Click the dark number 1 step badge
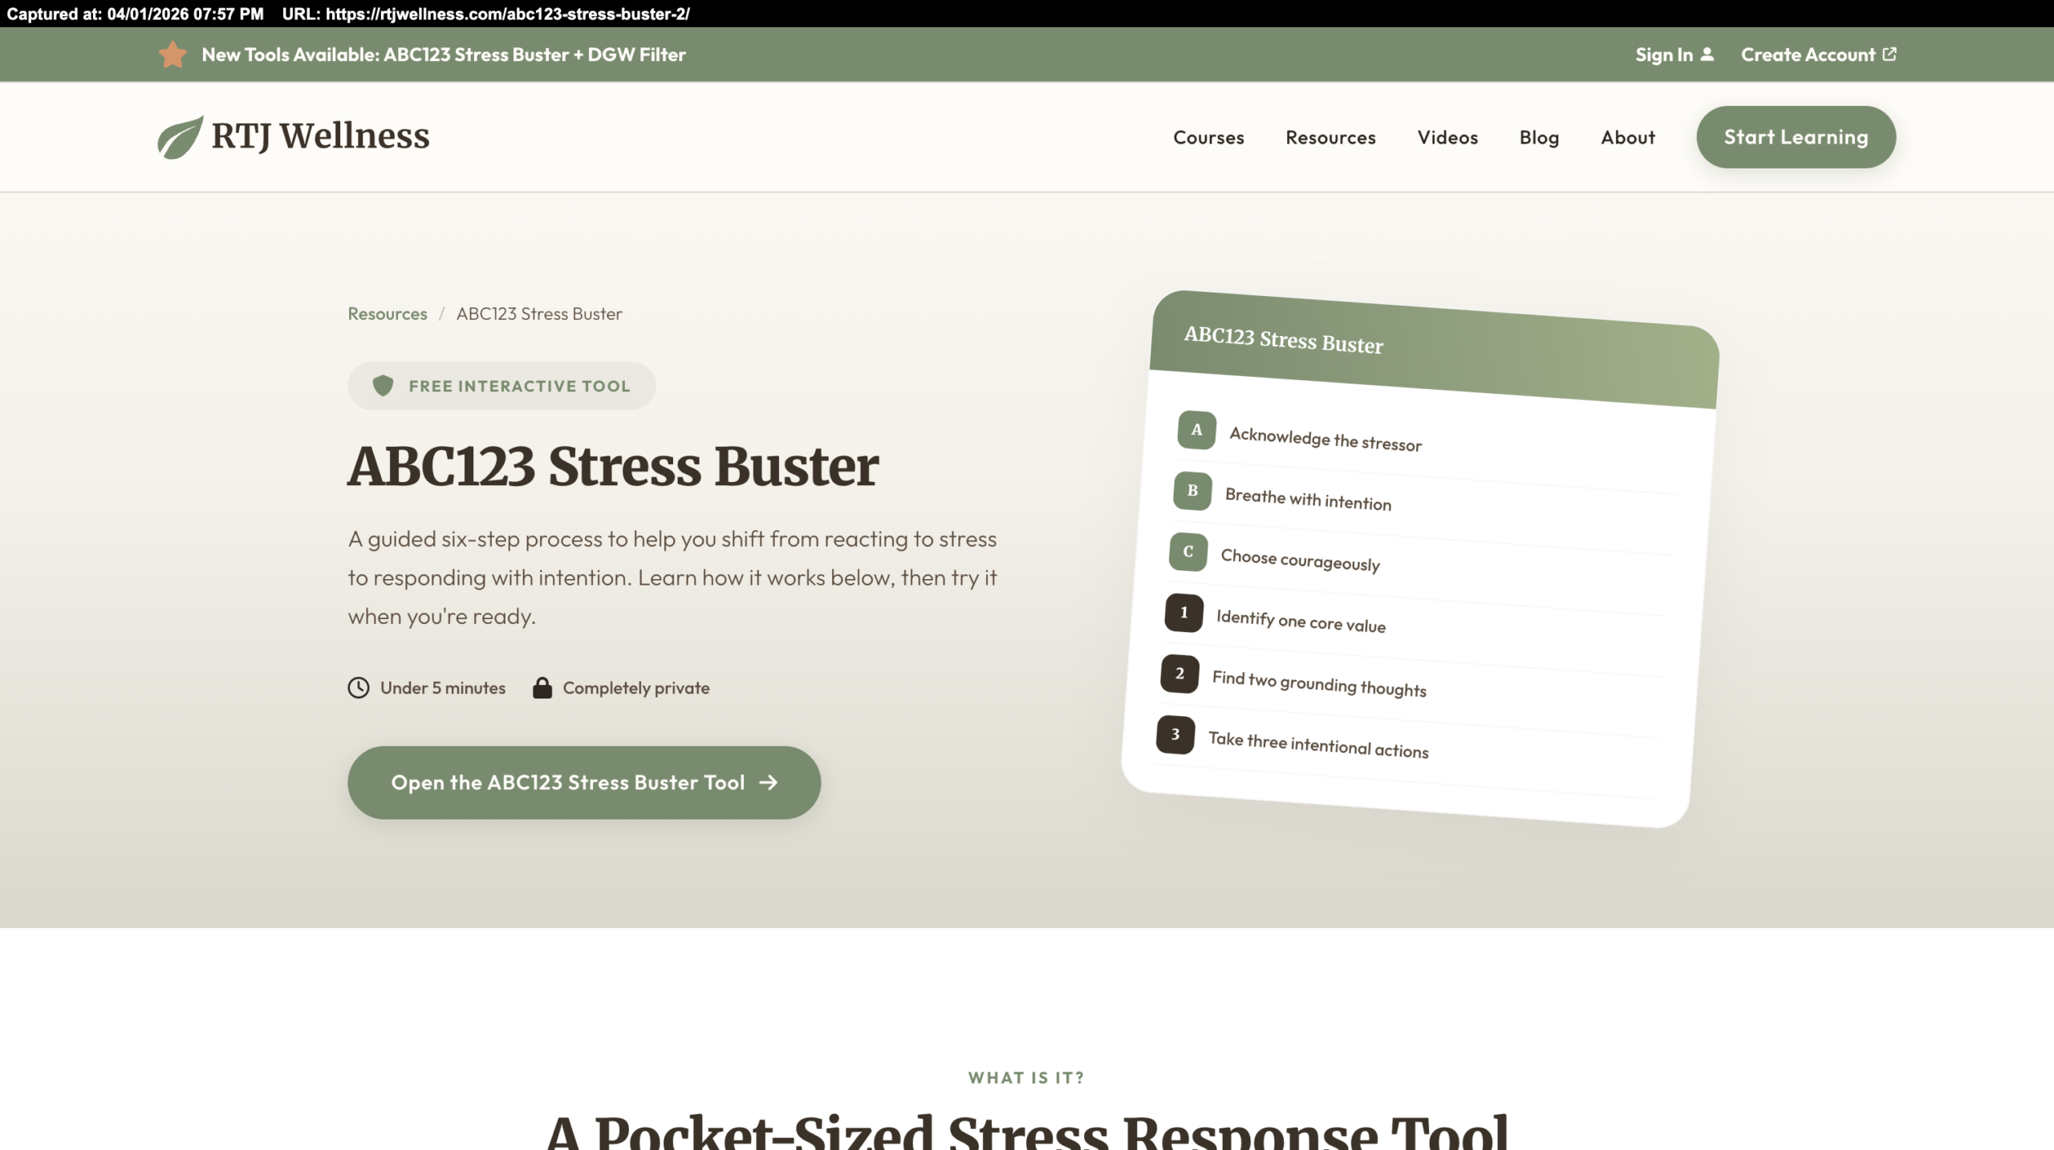Viewport: 2054px width, 1150px height. click(x=1183, y=613)
